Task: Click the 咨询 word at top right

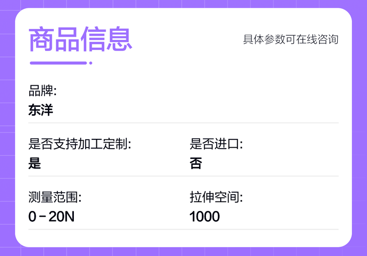Action: [x=328, y=39]
